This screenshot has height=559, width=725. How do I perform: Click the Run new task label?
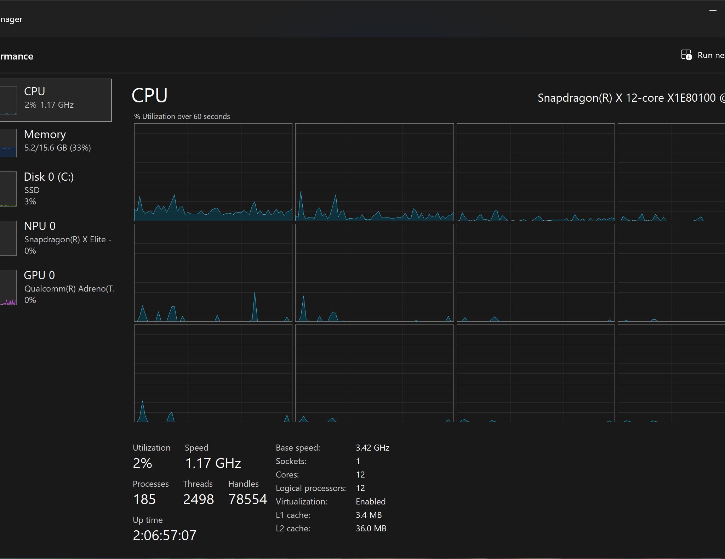click(711, 55)
